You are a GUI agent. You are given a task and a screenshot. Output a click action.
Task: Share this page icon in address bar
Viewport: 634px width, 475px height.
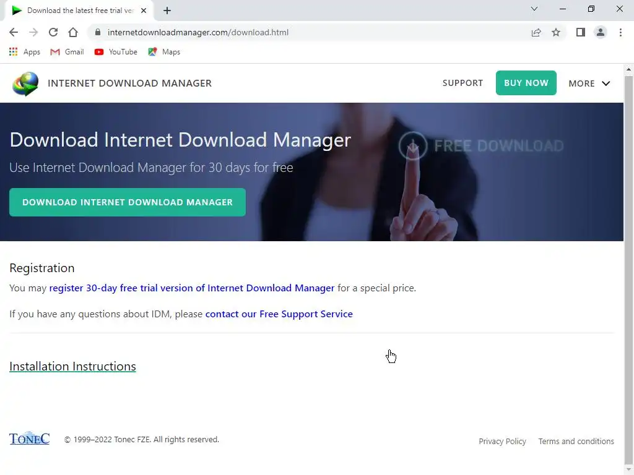click(536, 32)
